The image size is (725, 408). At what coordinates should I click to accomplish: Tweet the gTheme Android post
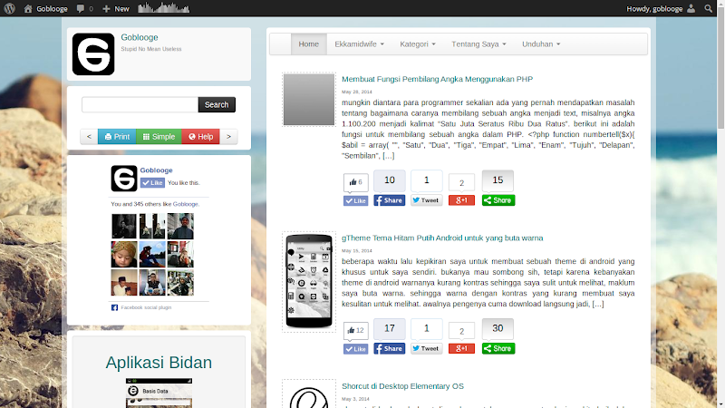point(426,348)
